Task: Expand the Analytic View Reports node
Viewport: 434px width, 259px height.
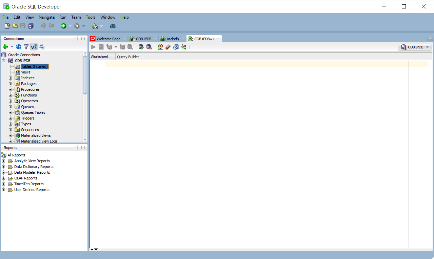Action: tap(4, 161)
